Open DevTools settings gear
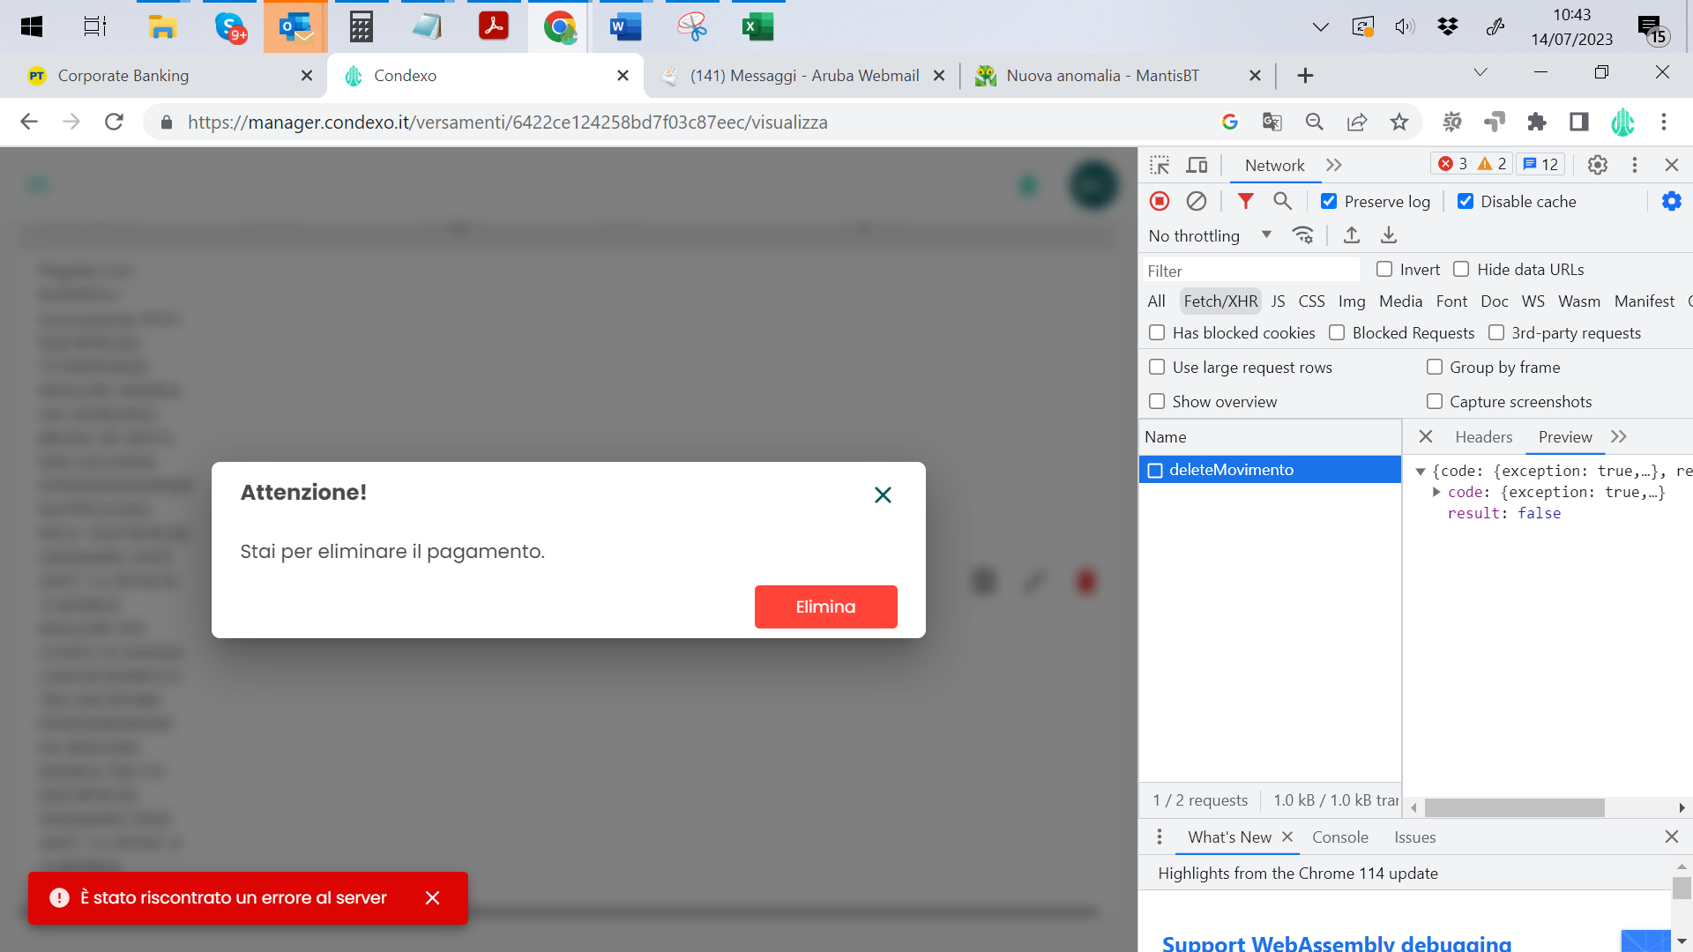This screenshot has width=1693, height=952. (1597, 165)
